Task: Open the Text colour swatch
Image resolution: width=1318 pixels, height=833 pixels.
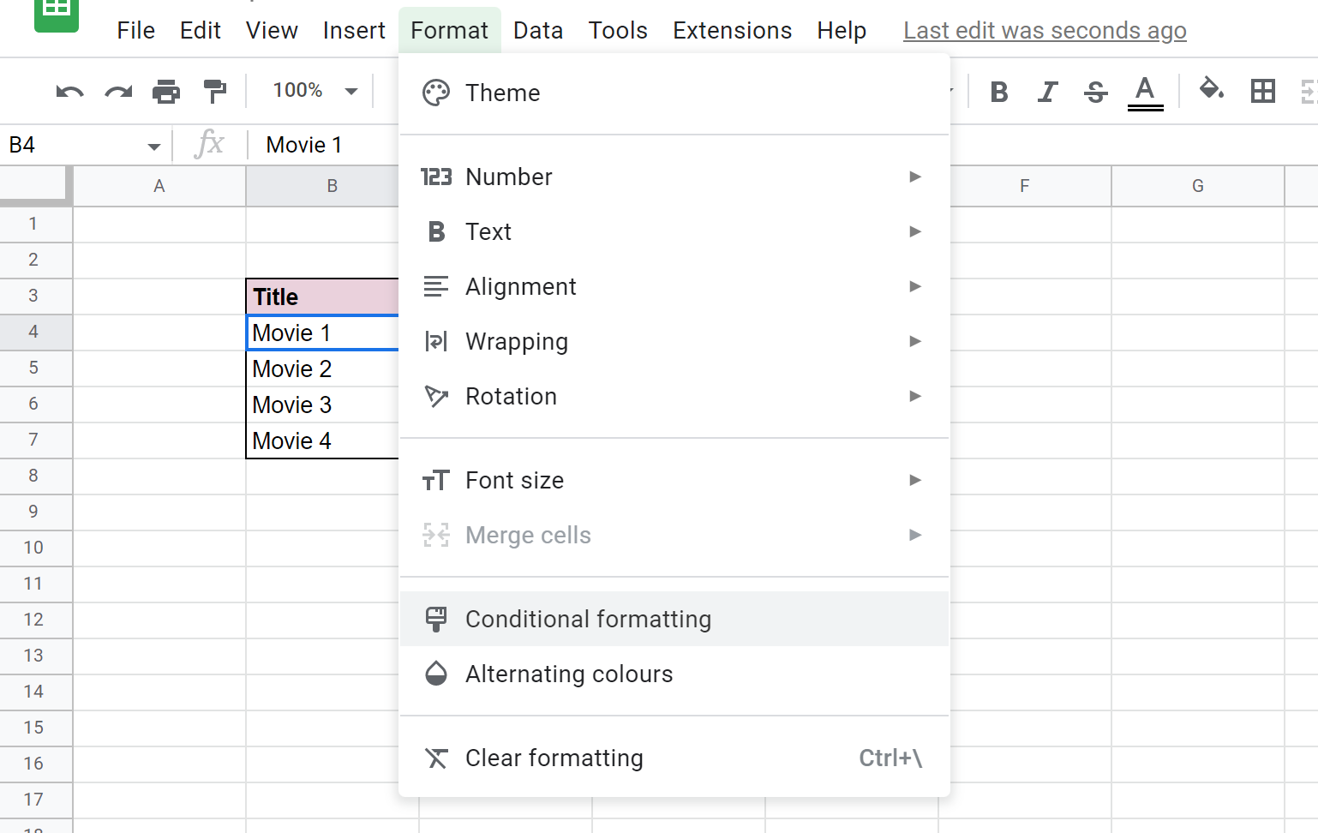Action: tap(1145, 92)
